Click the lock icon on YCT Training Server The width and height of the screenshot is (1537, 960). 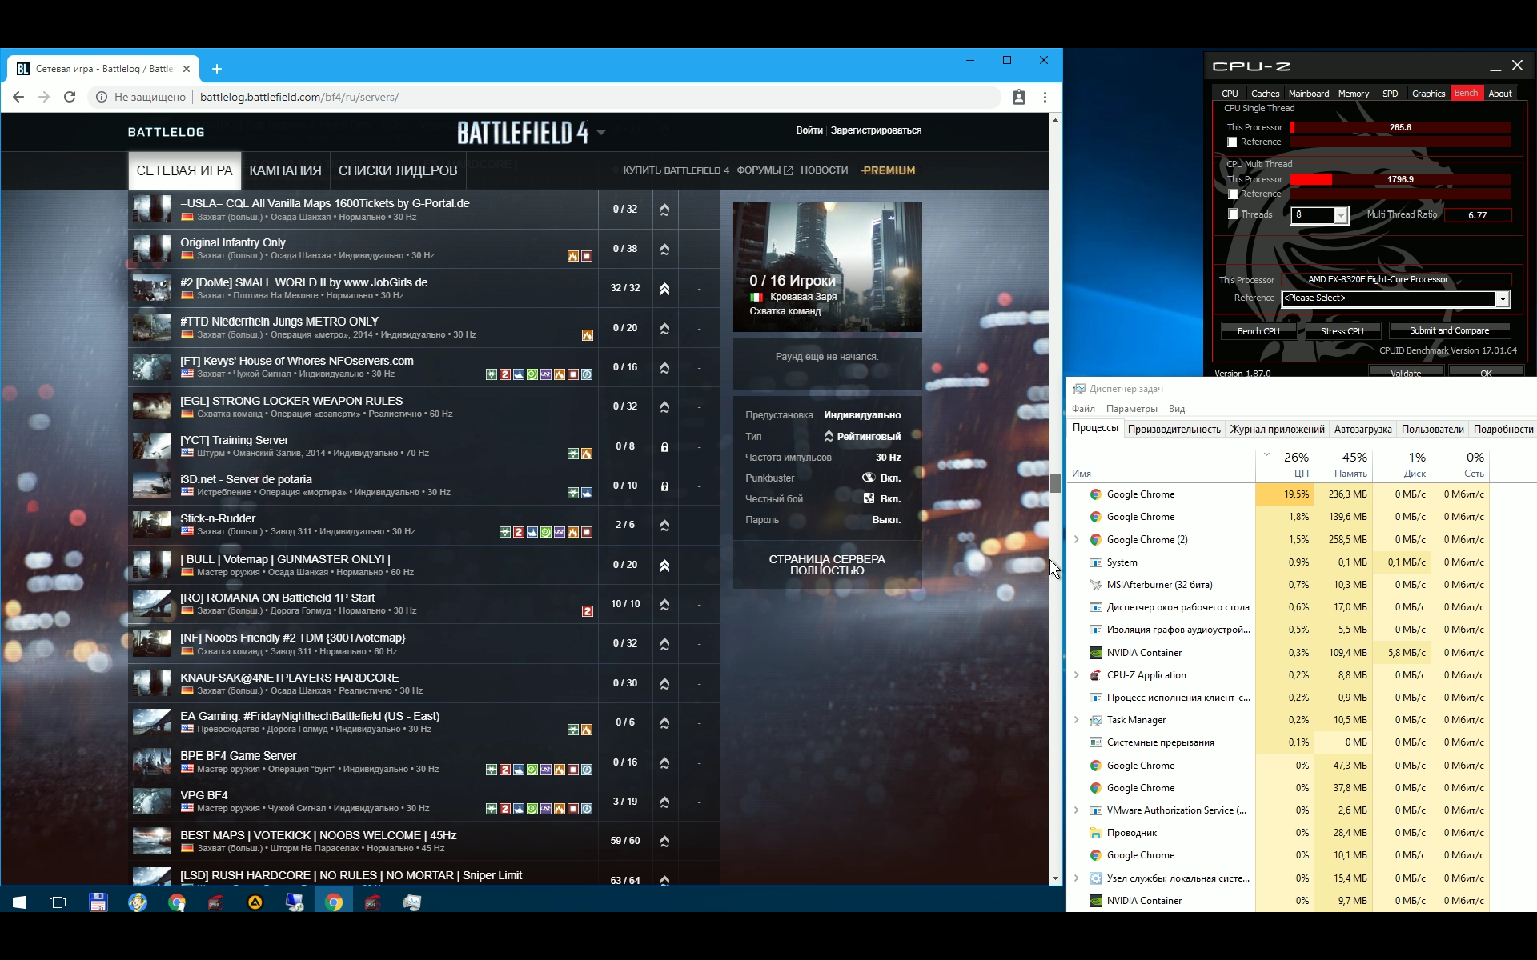click(664, 446)
